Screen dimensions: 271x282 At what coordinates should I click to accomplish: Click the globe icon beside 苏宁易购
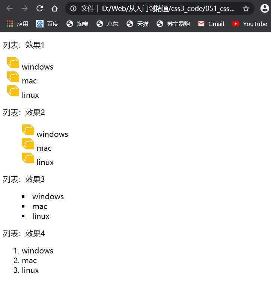(x=160, y=24)
